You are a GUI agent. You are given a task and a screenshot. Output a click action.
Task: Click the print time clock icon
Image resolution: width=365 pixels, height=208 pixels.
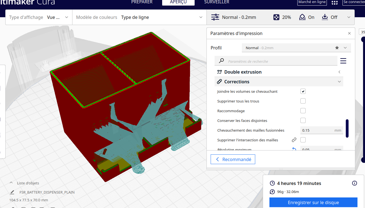pos(272,183)
